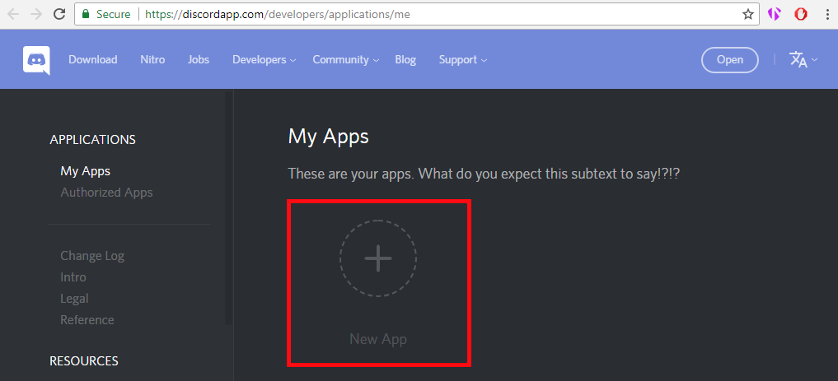
Task: Click the URL address bar
Action: click(x=417, y=15)
